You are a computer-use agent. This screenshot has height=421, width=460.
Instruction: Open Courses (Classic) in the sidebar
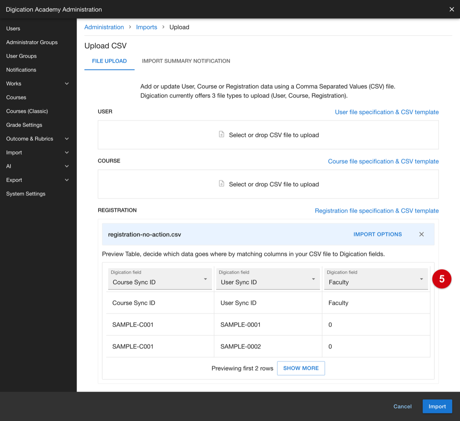[x=27, y=111]
